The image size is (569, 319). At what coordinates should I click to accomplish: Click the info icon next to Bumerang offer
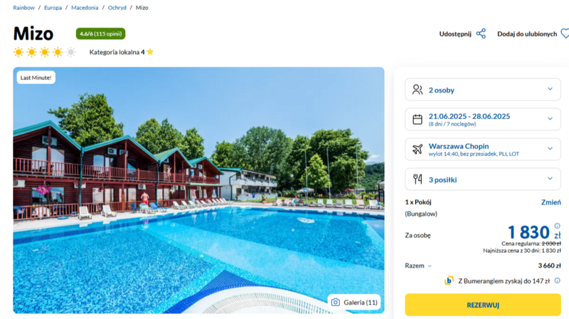558,281
